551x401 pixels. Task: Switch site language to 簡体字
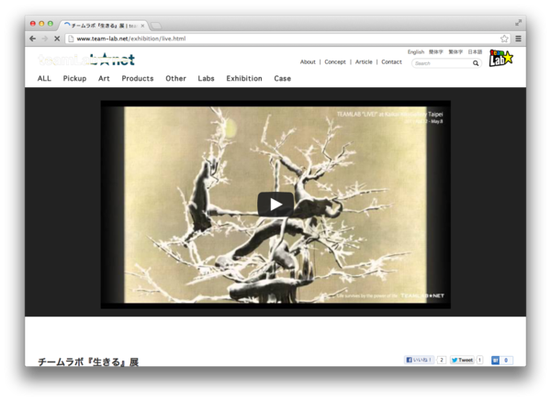coord(435,52)
